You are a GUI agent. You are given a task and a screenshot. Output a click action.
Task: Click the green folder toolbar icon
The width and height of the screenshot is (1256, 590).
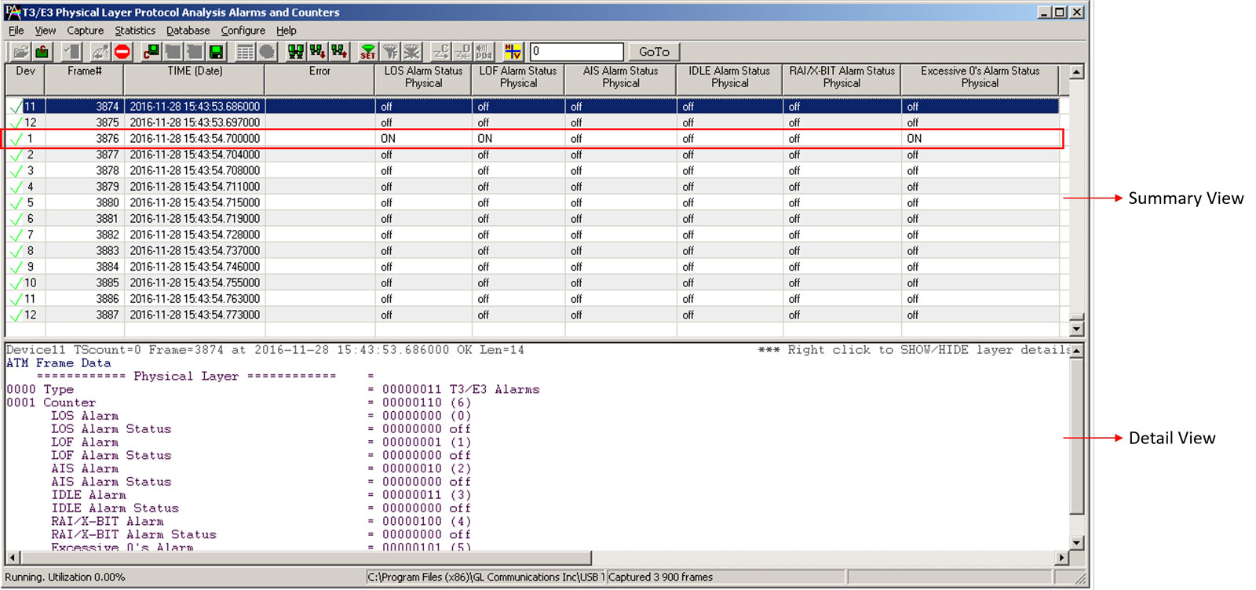point(42,52)
